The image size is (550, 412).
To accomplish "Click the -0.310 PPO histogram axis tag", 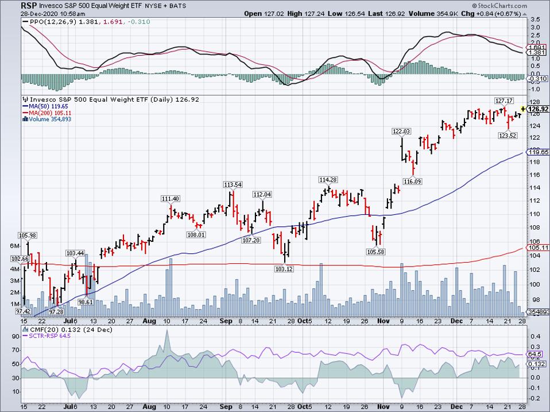I will click(538, 78).
